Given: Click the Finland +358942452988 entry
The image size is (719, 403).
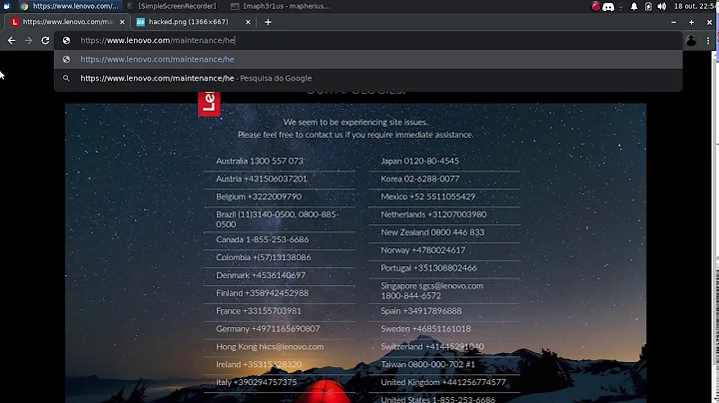Looking at the screenshot, I should coord(263,293).
